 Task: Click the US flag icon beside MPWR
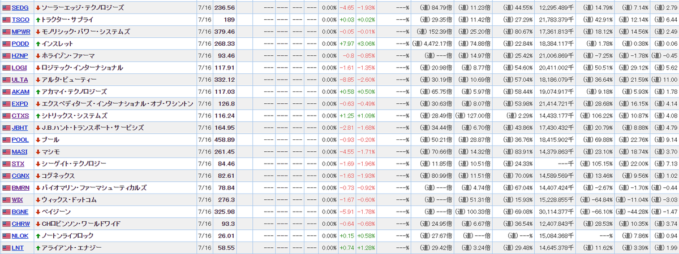point(6,32)
